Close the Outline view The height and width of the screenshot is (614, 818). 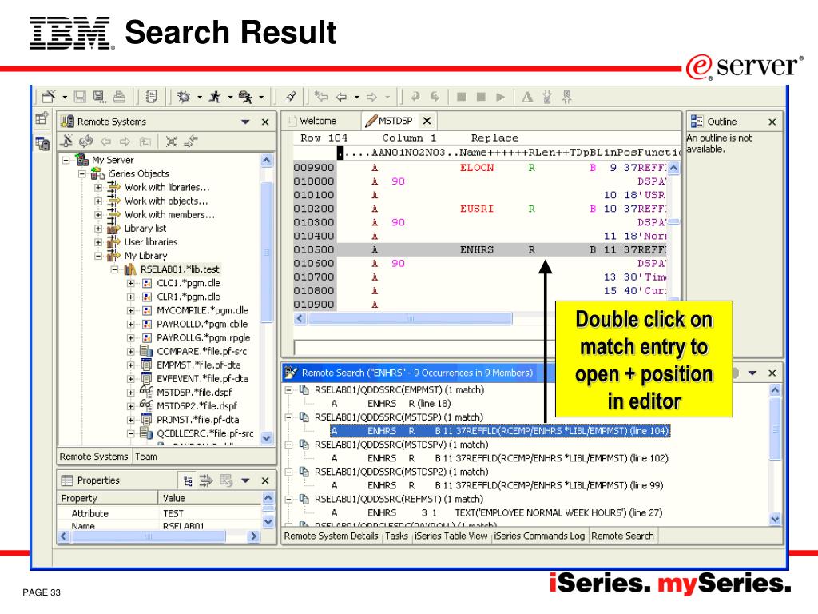click(x=772, y=122)
